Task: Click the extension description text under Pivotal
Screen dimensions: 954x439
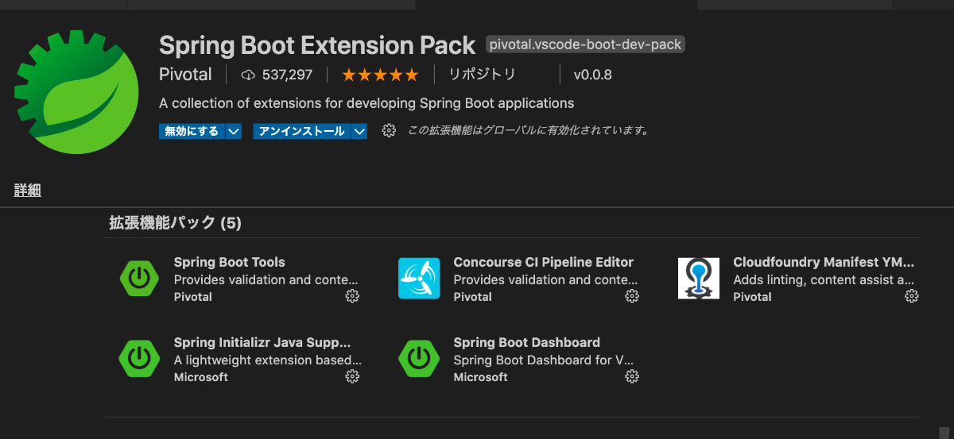Action: 366,103
